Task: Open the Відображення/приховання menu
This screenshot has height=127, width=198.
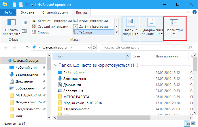Action: tap(152, 29)
